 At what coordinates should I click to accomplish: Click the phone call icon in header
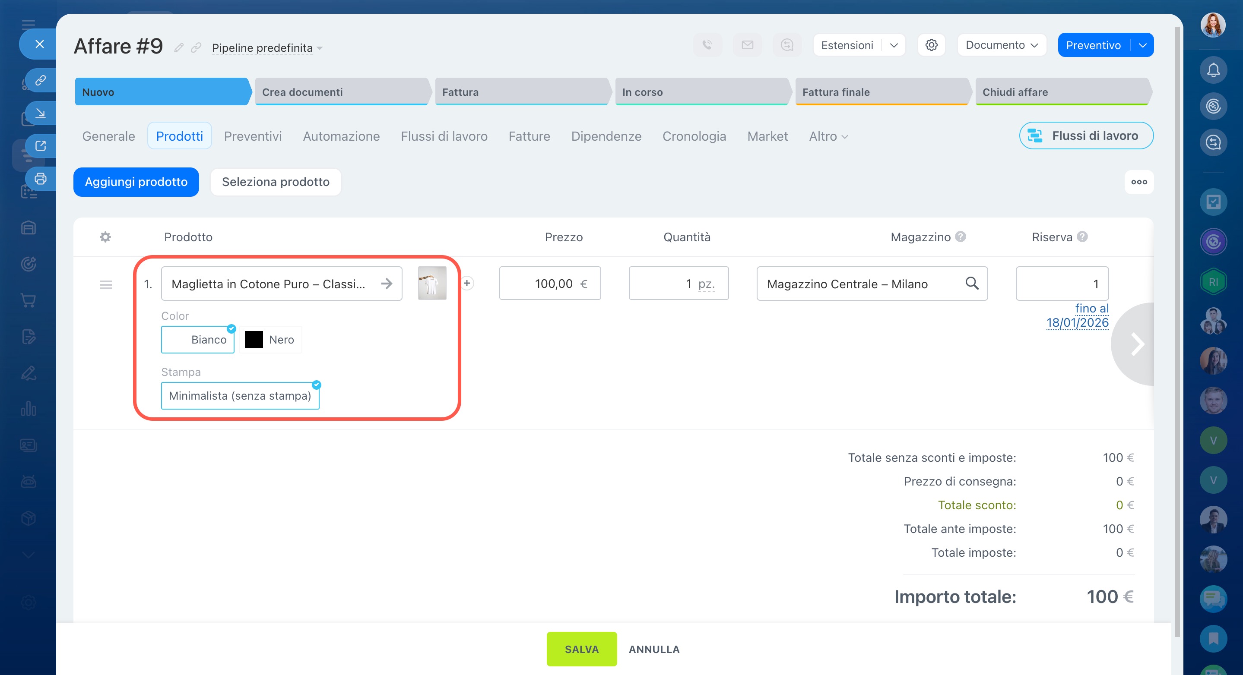pyautogui.click(x=707, y=45)
